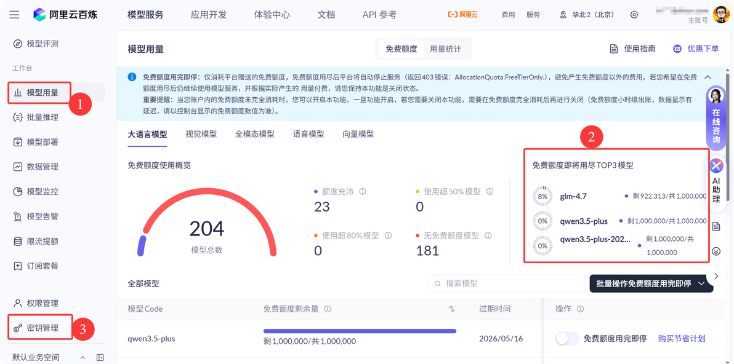Screen dimensions: 734x364
Task: Open 批量操作免费额度用完即停 dropdown
Action: tap(651, 283)
